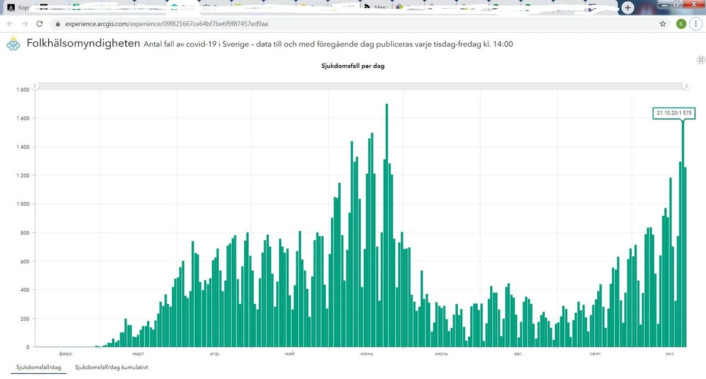Click the 1 400 y-axis label
This screenshot has width=706, height=379.
pyautogui.click(x=22, y=147)
